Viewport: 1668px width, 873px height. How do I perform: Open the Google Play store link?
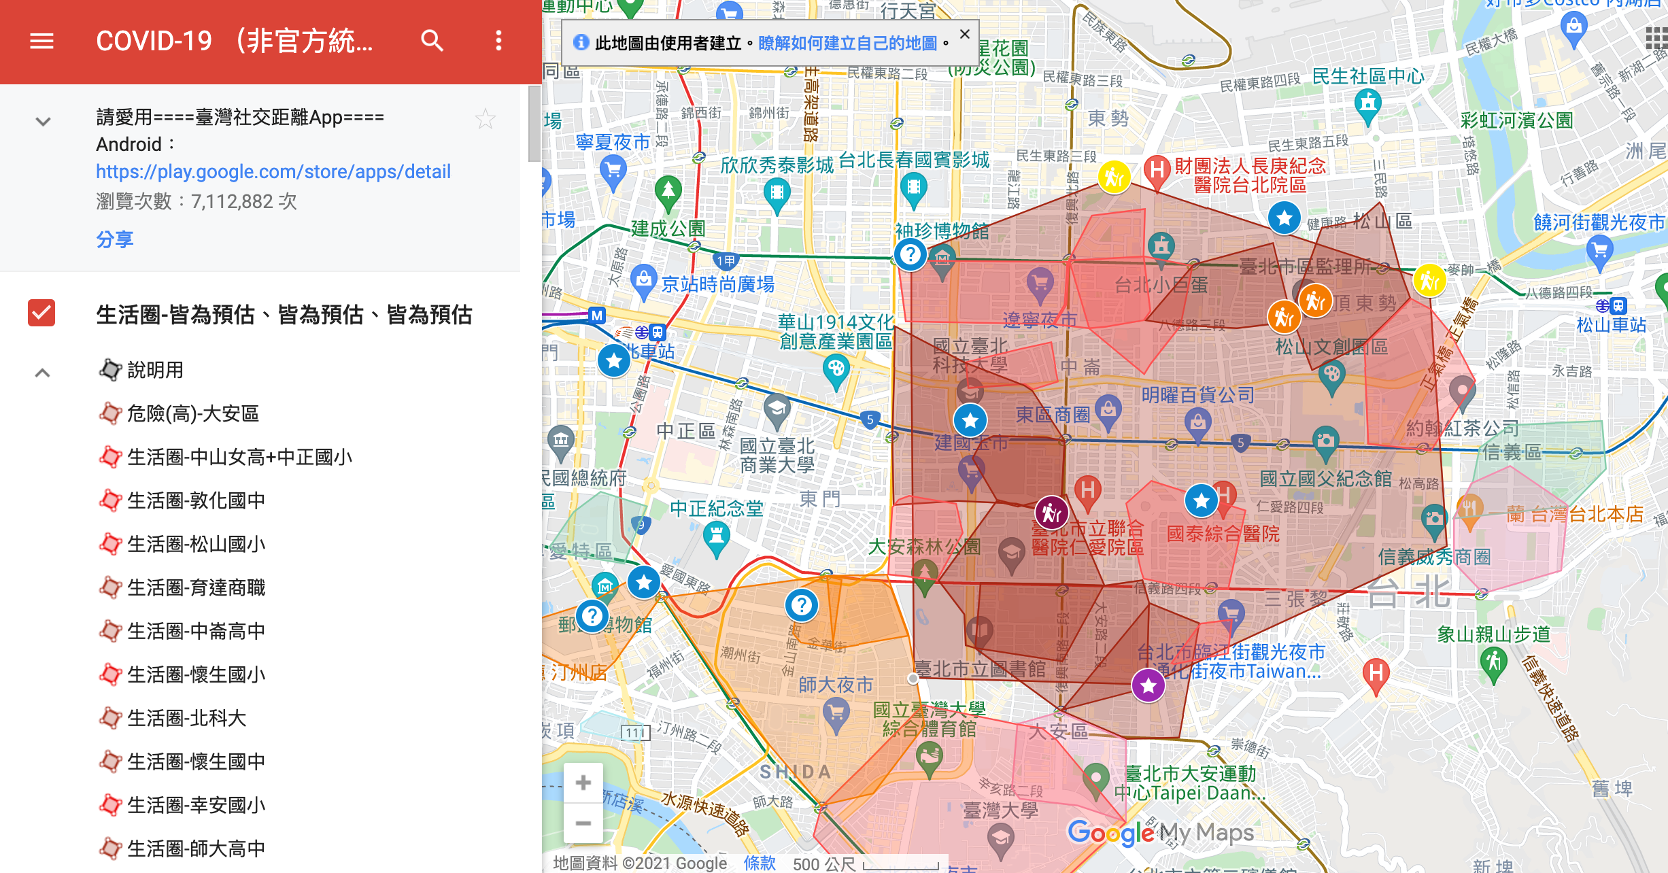[273, 171]
